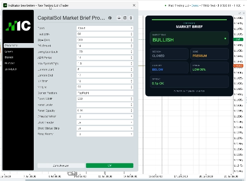Open the Compact Mode dropdown
This screenshot has width=247, height=181.
point(105,117)
